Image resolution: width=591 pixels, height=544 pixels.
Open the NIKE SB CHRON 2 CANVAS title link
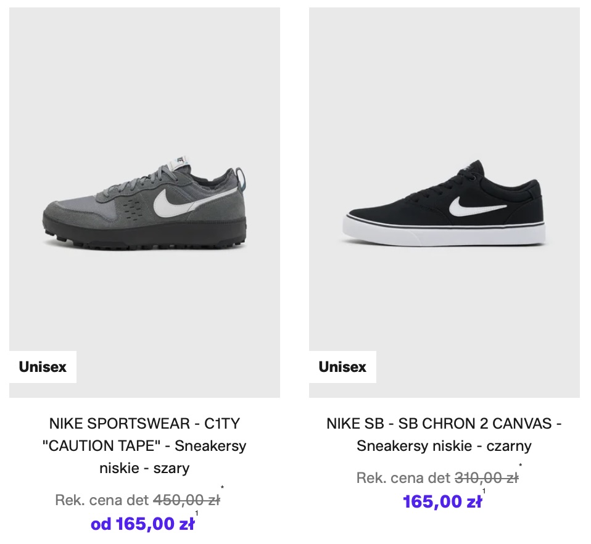tap(444, 435)
